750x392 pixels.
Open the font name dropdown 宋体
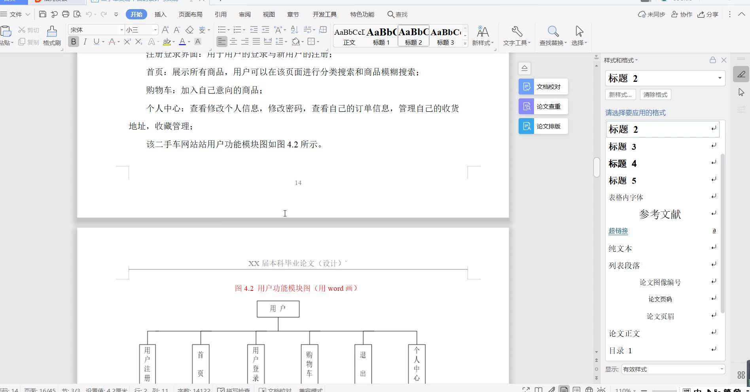pyautogui.click(x=122, y=30)
